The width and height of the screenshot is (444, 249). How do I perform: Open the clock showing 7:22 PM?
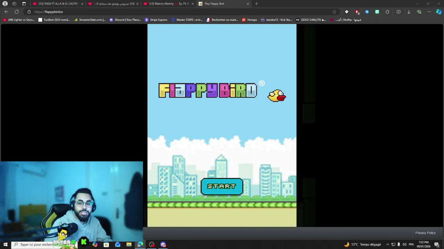pos(424,245)
